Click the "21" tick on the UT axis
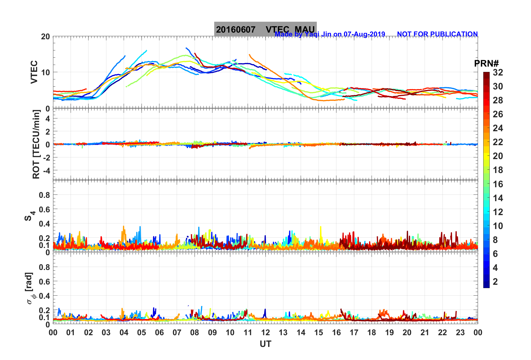Viewport: 531px width, 360px height. tap(425, 332)
